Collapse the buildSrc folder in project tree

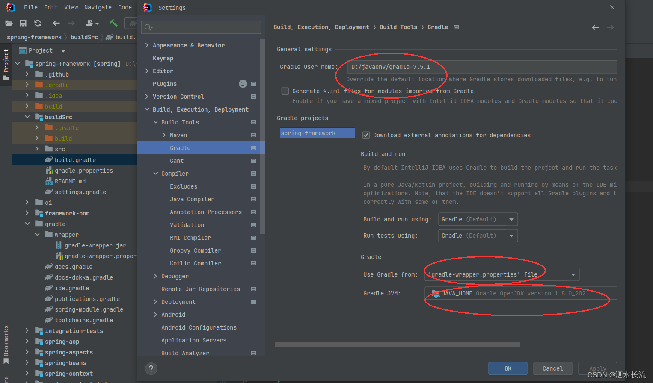[27, 117]
